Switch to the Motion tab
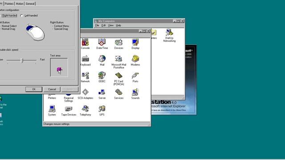The width and height of the screenshot is (285, 160). [20, 4]
